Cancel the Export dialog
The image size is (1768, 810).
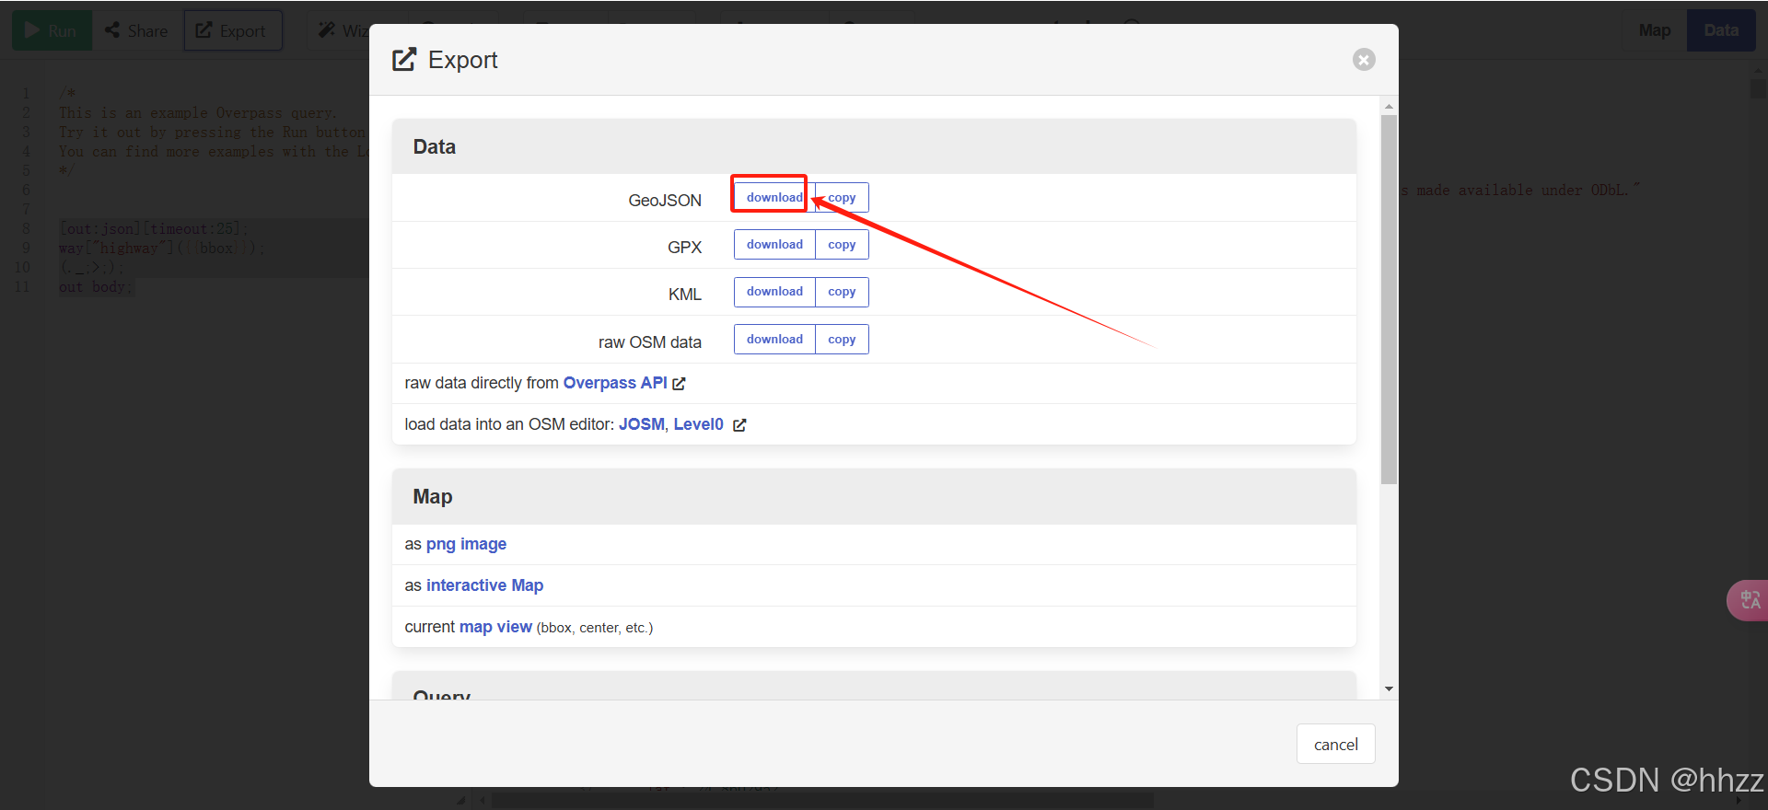click(1335, 744)
